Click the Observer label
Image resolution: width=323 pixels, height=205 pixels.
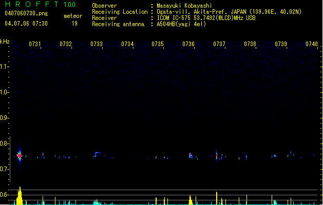coord(104,6)
